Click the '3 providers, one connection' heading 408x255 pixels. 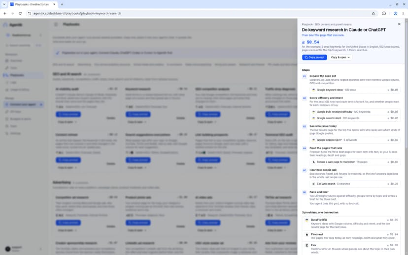pos(320,212)
